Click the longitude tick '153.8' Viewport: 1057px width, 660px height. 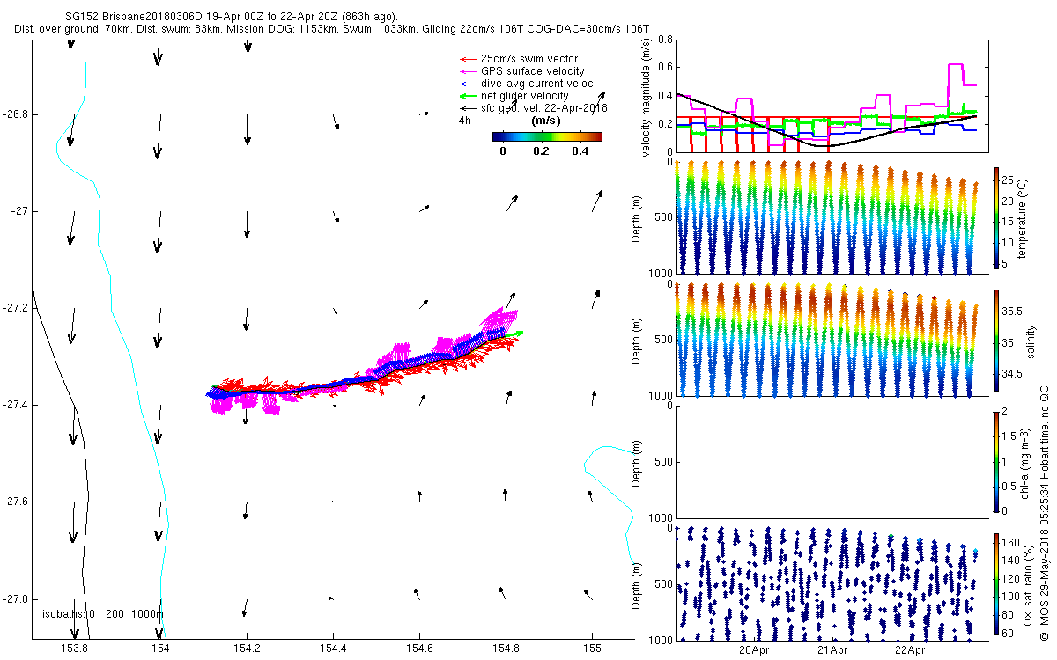[x=74, y=649]
